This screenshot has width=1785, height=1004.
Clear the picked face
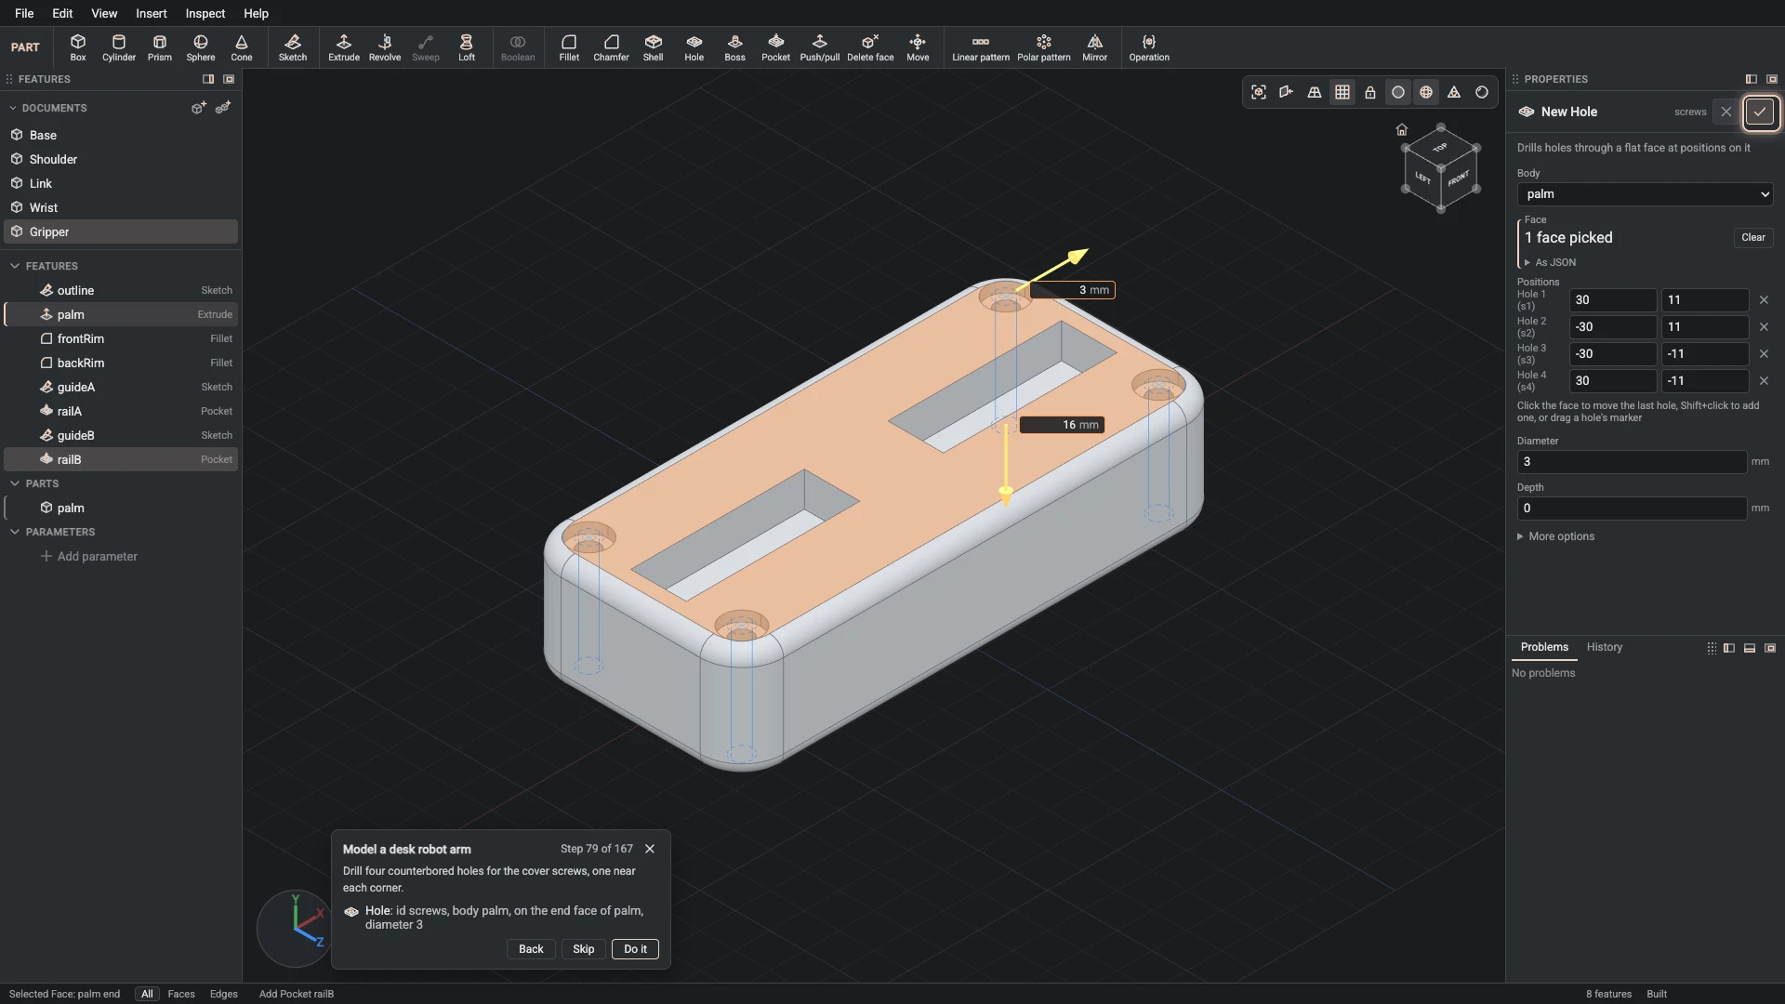pos(1753,237)
